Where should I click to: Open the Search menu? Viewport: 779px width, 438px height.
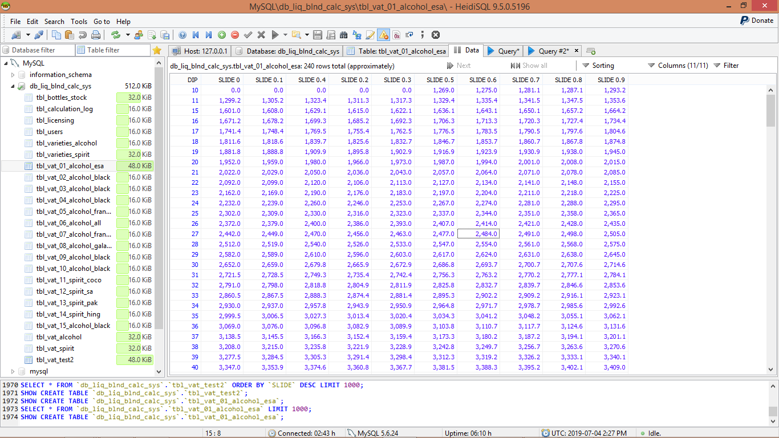click(x=54, y=21)
